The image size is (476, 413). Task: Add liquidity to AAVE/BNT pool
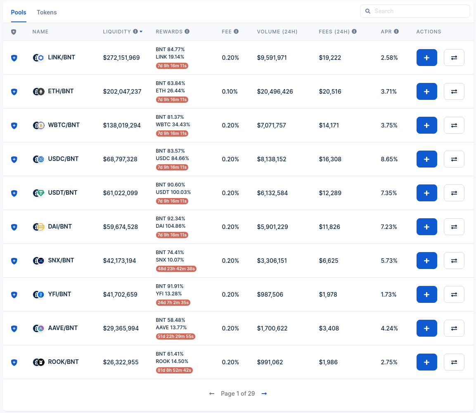tap(426, 328)
